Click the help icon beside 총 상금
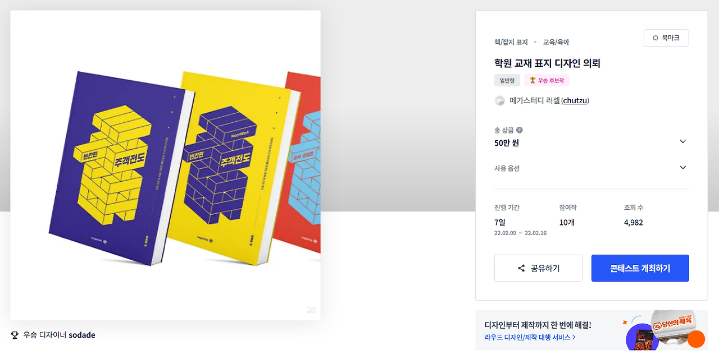Viewport: 719px width, 359px height. [x=520, y=130]
